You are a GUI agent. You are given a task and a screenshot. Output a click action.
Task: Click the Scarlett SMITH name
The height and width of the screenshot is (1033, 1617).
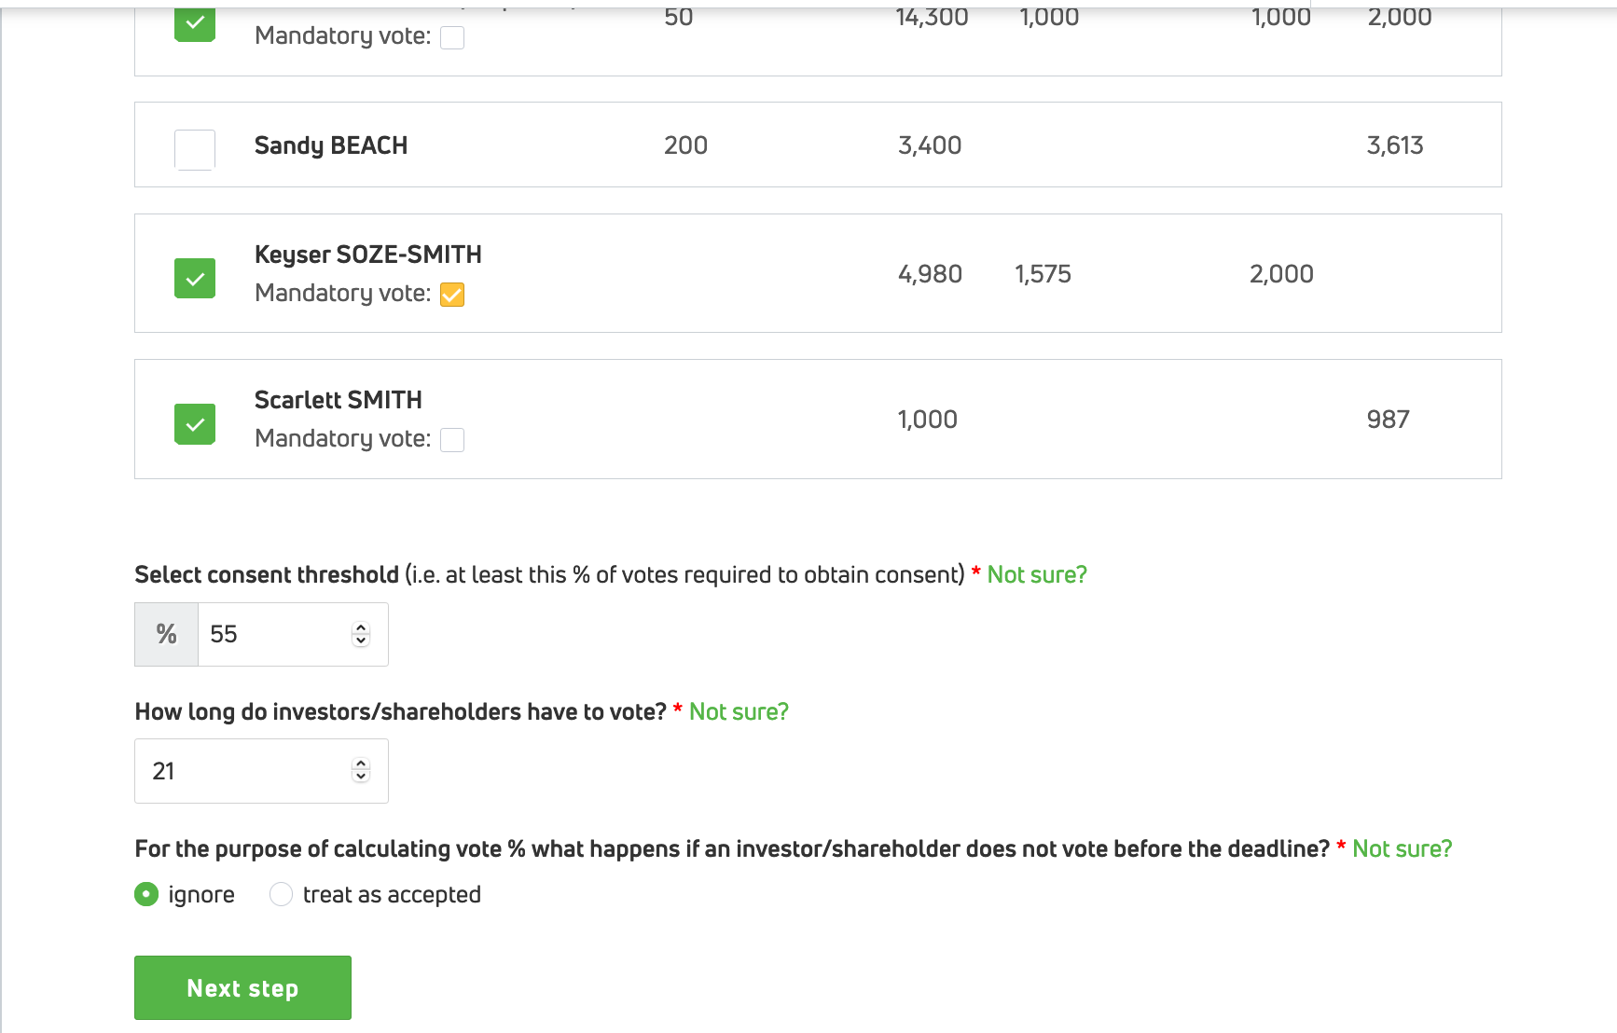click(339, 400)
